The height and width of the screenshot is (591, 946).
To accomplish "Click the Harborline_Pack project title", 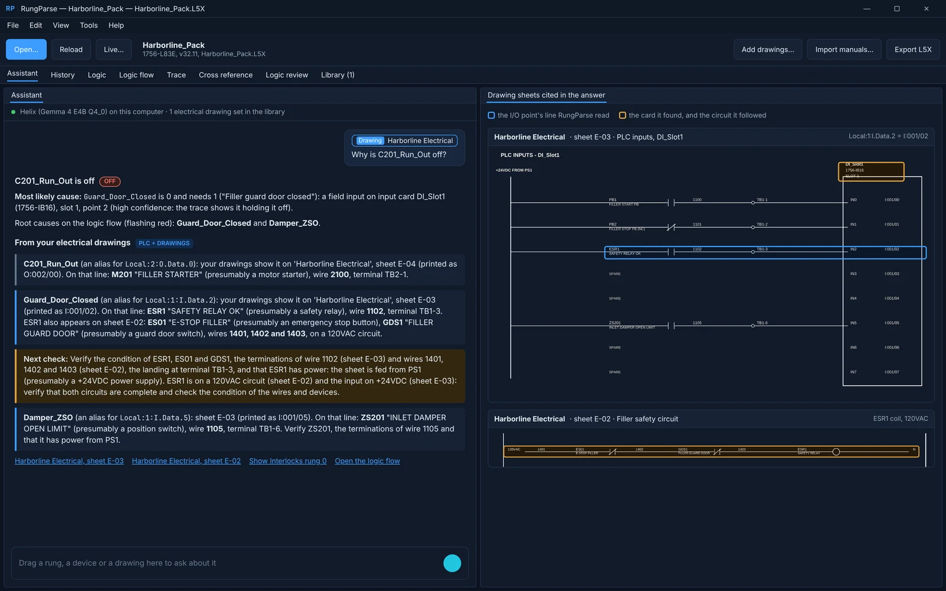I will [x=174, y=45].
